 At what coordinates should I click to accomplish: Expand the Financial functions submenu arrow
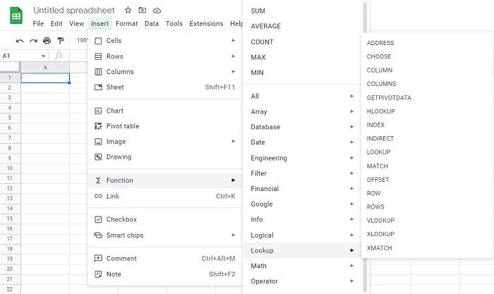click(x=352, y=188)
